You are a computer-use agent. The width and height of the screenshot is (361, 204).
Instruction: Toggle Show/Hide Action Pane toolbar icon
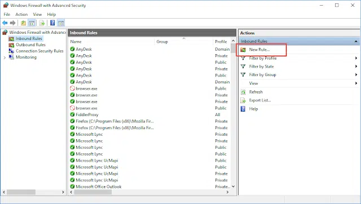(61, 23)
